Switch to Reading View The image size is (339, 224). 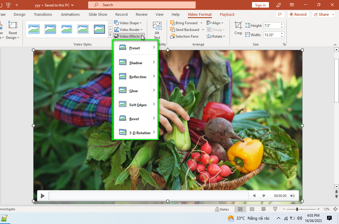[x=263, y=209]
